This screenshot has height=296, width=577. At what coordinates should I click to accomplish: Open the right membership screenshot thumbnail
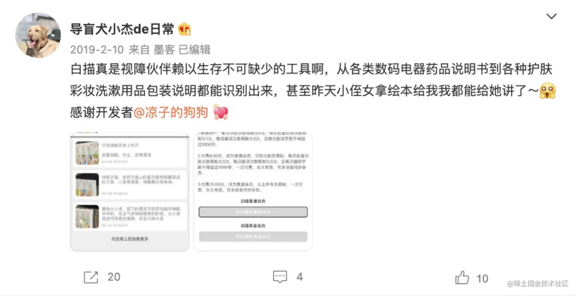pyautogui.click(x=253, y=192)
